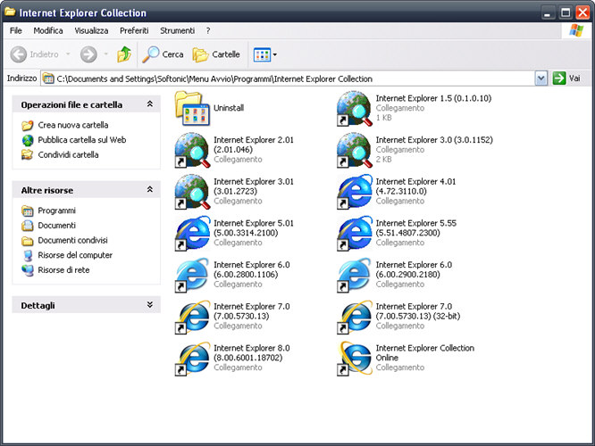Collapse the Altre risorse panel
The height and width of the screenshot is (446, 595).
click(150, 189)
